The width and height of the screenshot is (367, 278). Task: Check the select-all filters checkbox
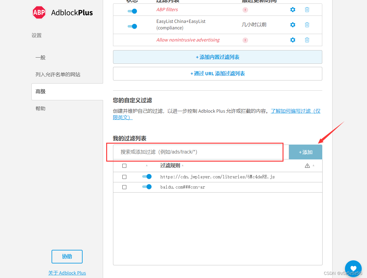click(x=124, y=166)
